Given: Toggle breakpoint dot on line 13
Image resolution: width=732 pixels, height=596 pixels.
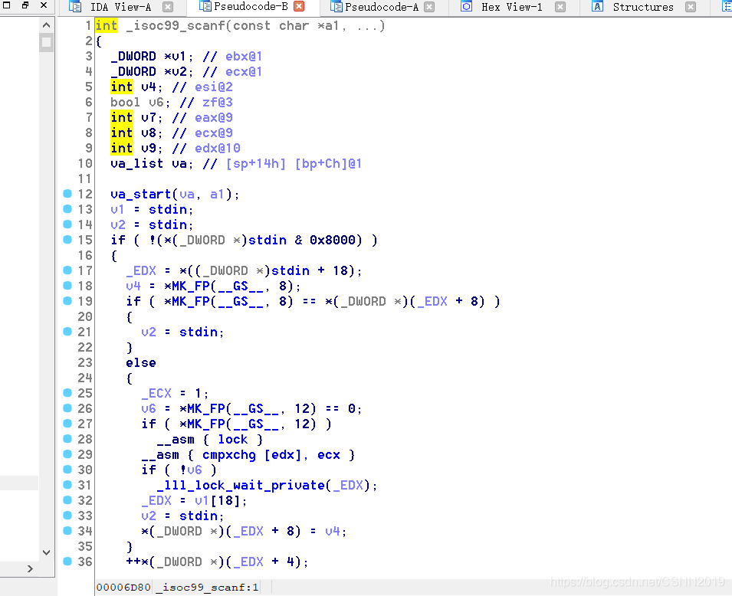Looking at the screenshot, I should coord(67,208).
